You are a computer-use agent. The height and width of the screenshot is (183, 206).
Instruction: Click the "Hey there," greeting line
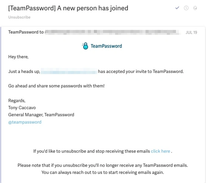18,57
